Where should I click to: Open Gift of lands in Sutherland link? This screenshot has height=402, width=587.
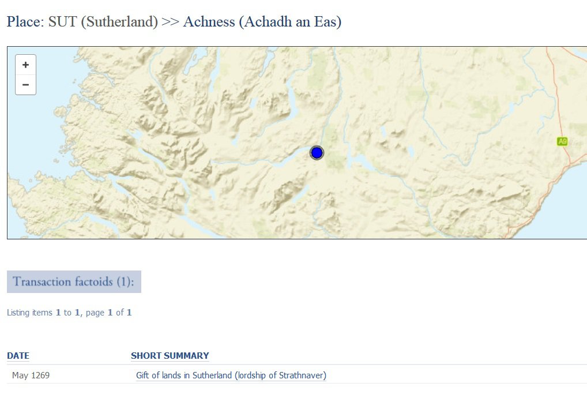tap(231, 375)
